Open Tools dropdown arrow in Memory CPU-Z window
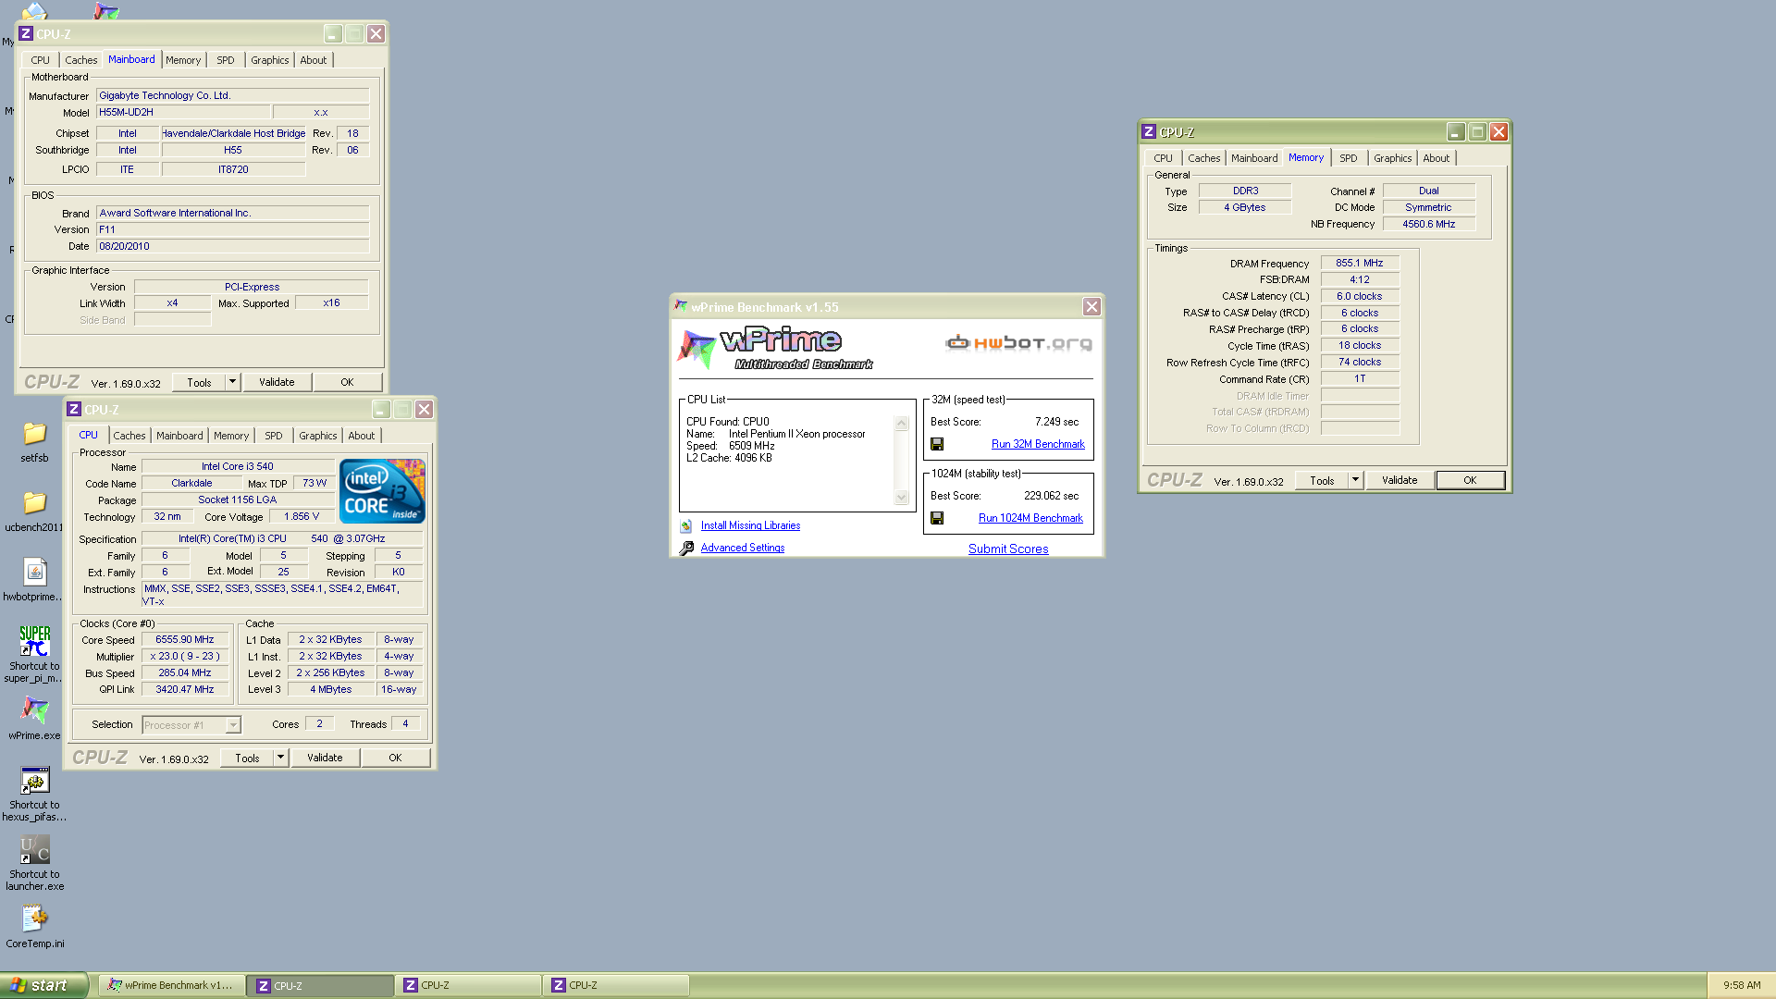 coord(1356,480)
